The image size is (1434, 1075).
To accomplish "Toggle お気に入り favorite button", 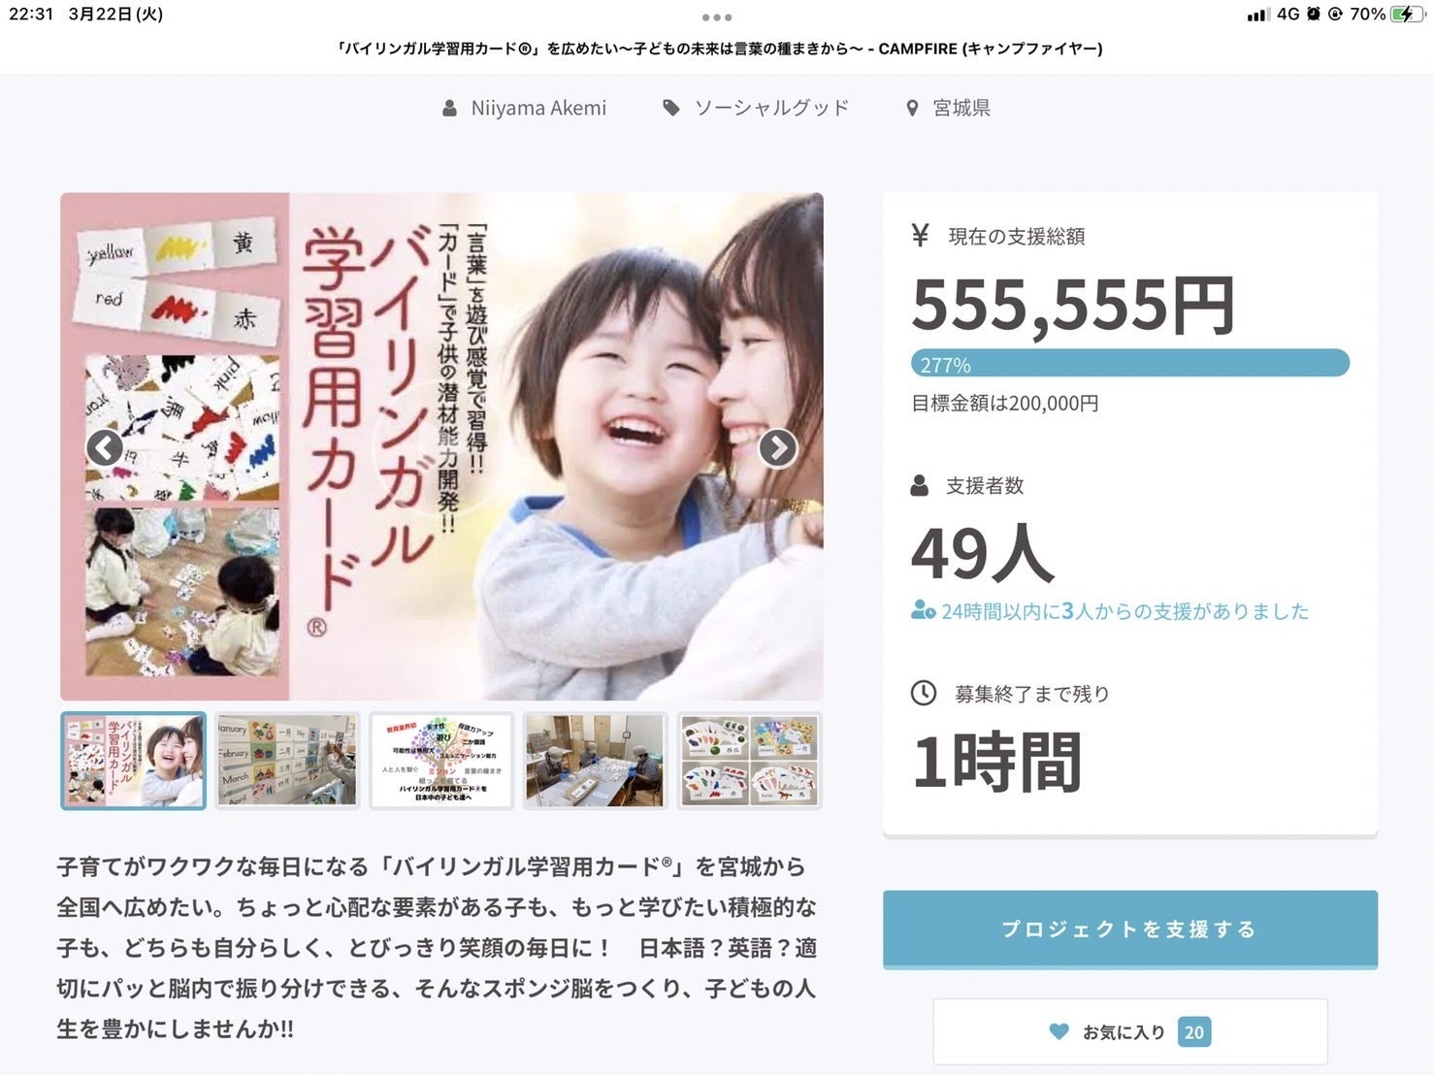I will coord(1130,1031).
